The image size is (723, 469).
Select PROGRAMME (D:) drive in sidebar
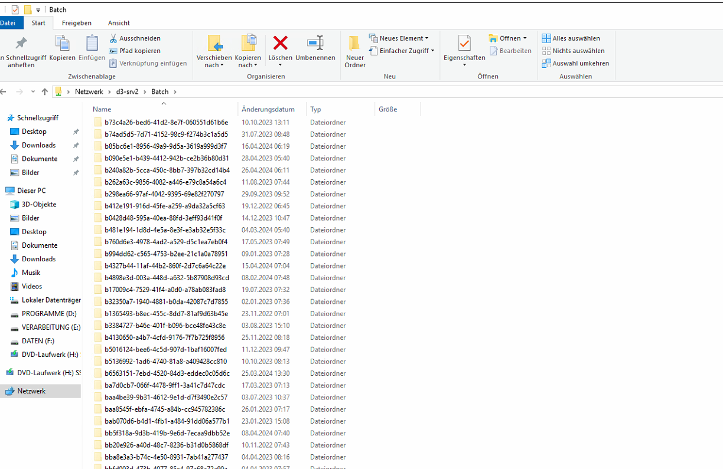[x=49, y=314]
